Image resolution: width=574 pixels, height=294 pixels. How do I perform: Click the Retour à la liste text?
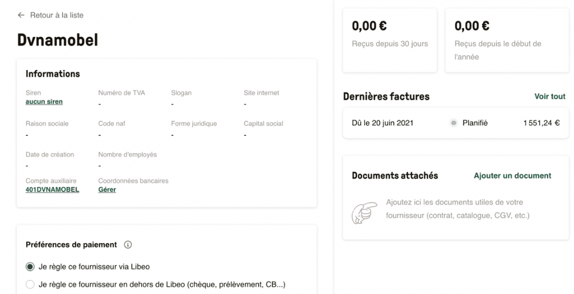[57, 15]
